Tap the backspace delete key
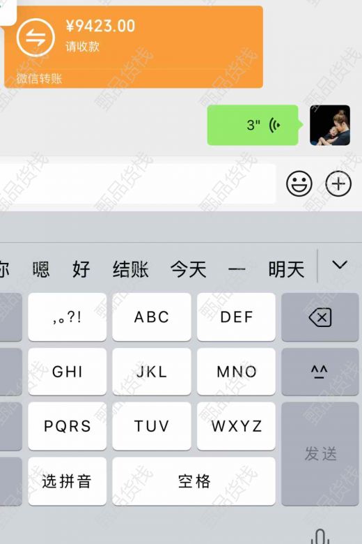 tap(320, 317)
